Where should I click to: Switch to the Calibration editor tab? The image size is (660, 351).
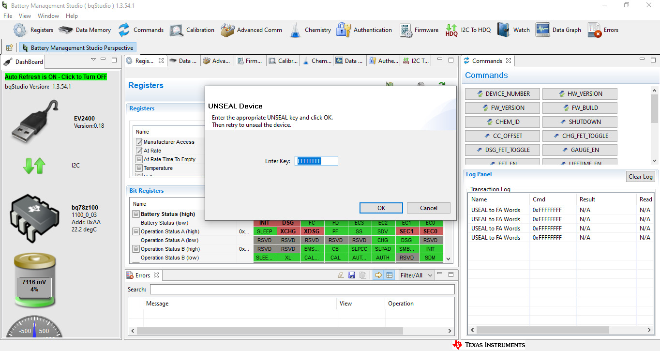coord(283,61)
